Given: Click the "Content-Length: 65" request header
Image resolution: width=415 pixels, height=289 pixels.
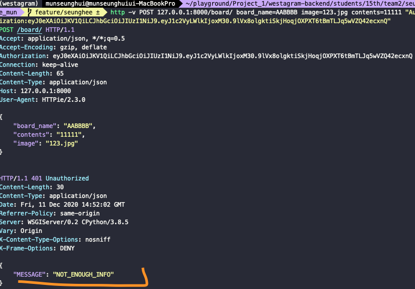Looking at the screenshot, I should [x=32, y=74].
